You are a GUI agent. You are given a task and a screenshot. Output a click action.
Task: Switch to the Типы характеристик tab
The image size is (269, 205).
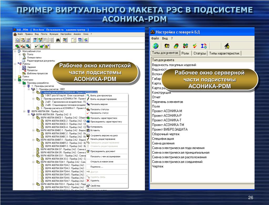click(224, 53)
